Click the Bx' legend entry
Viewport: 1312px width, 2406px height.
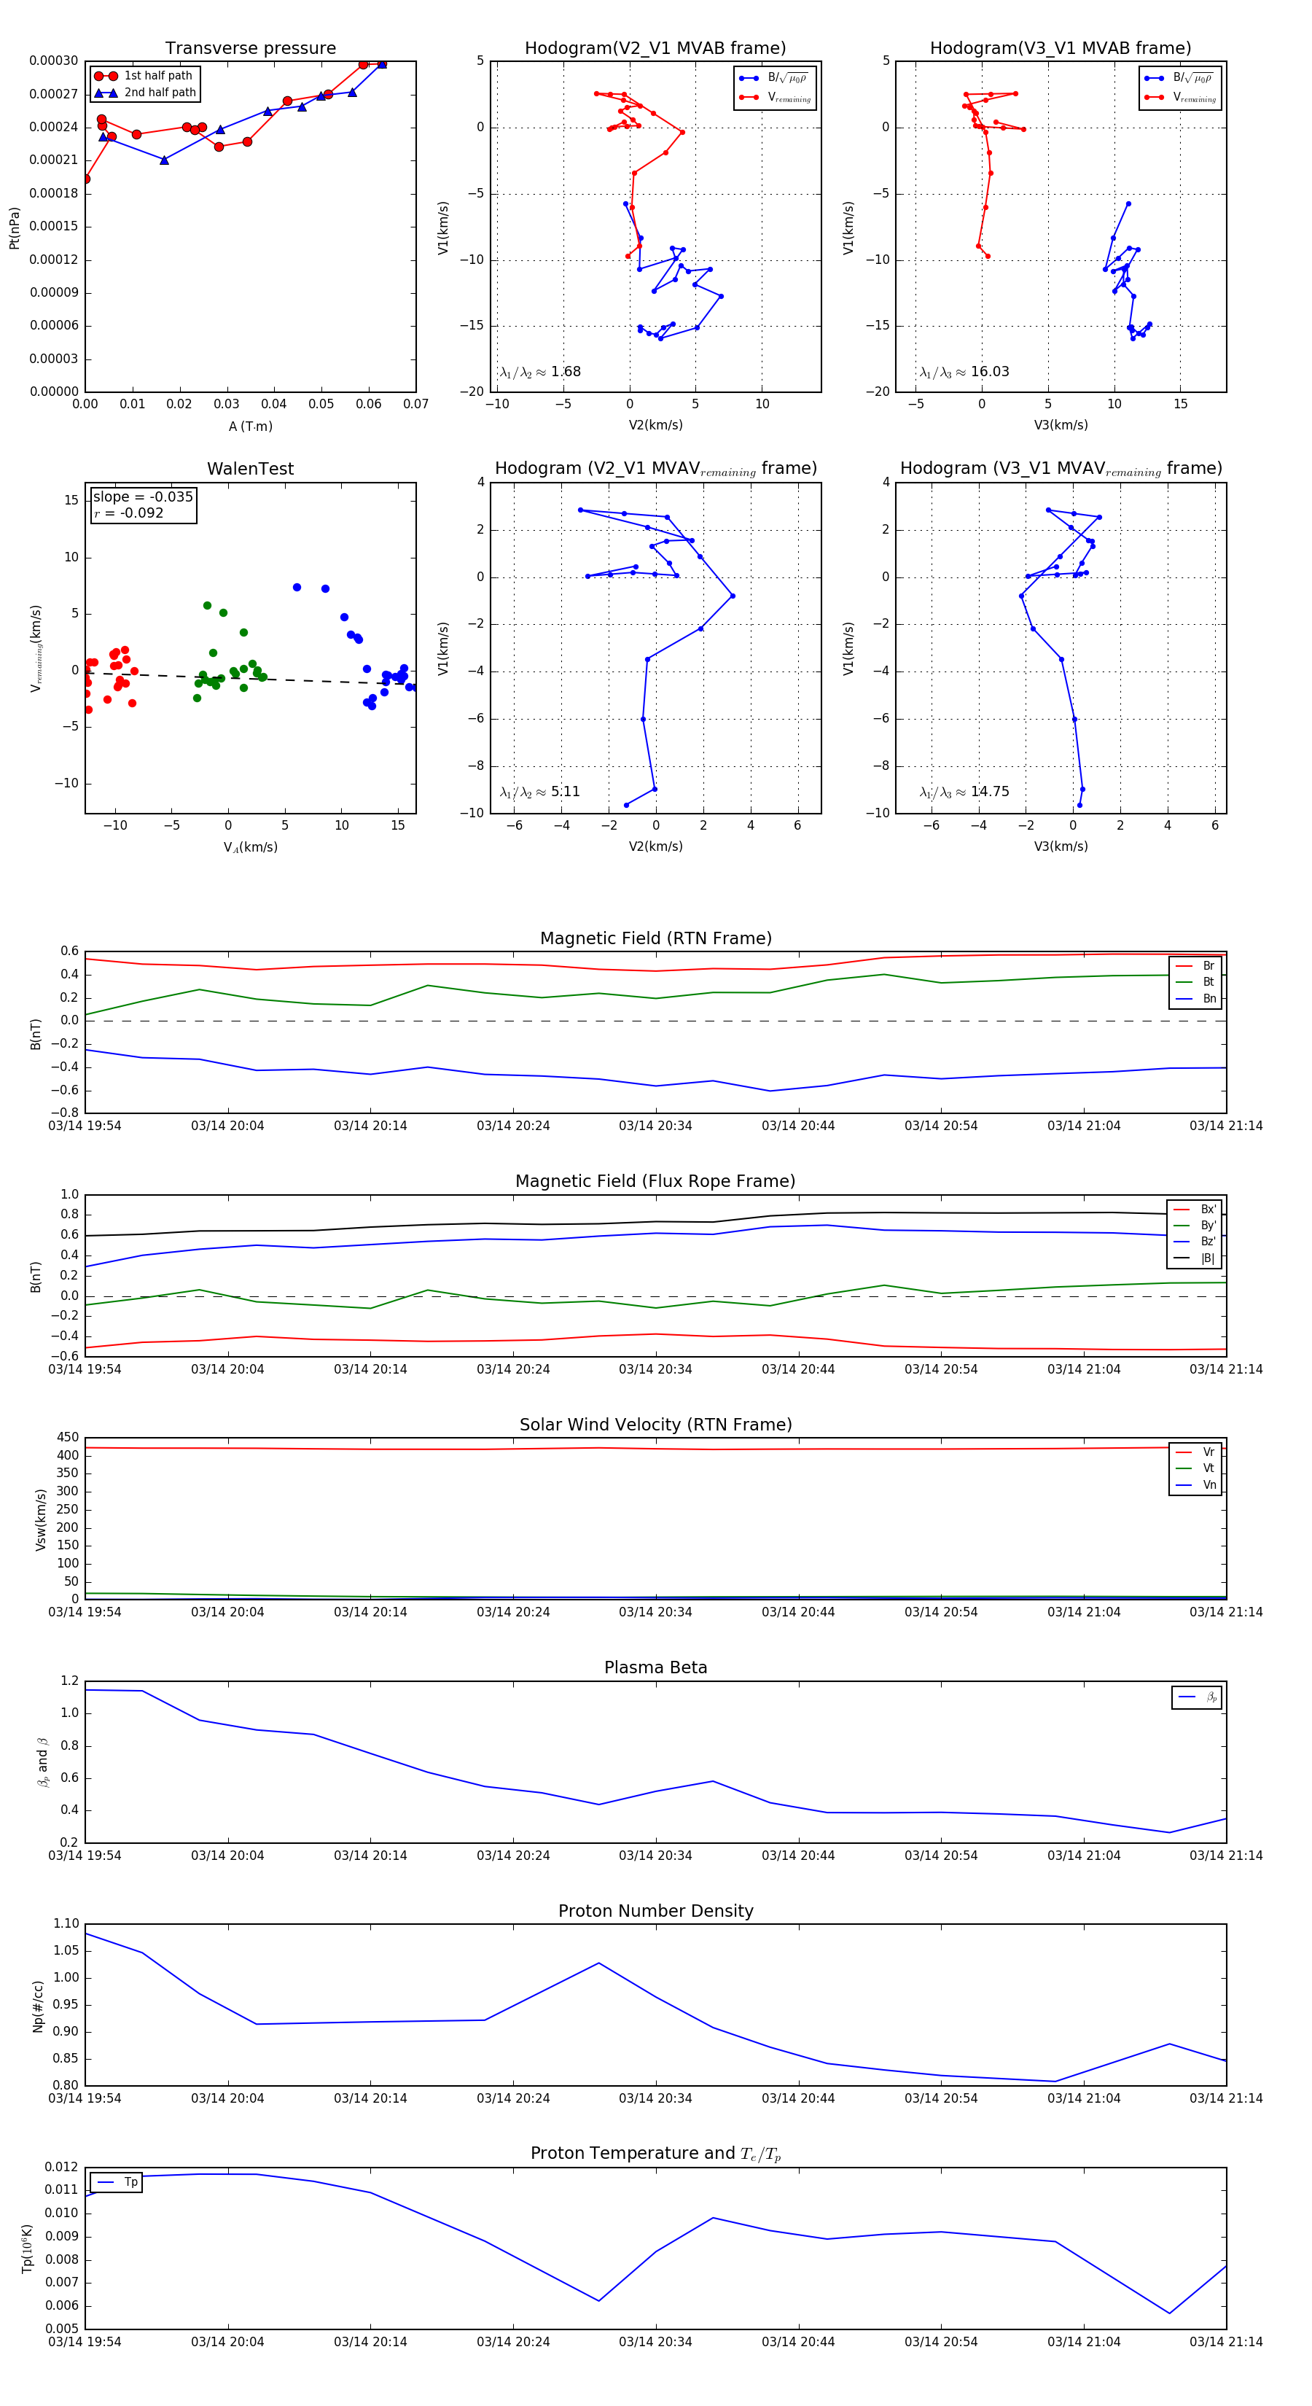click(x=1195, y=1209)
